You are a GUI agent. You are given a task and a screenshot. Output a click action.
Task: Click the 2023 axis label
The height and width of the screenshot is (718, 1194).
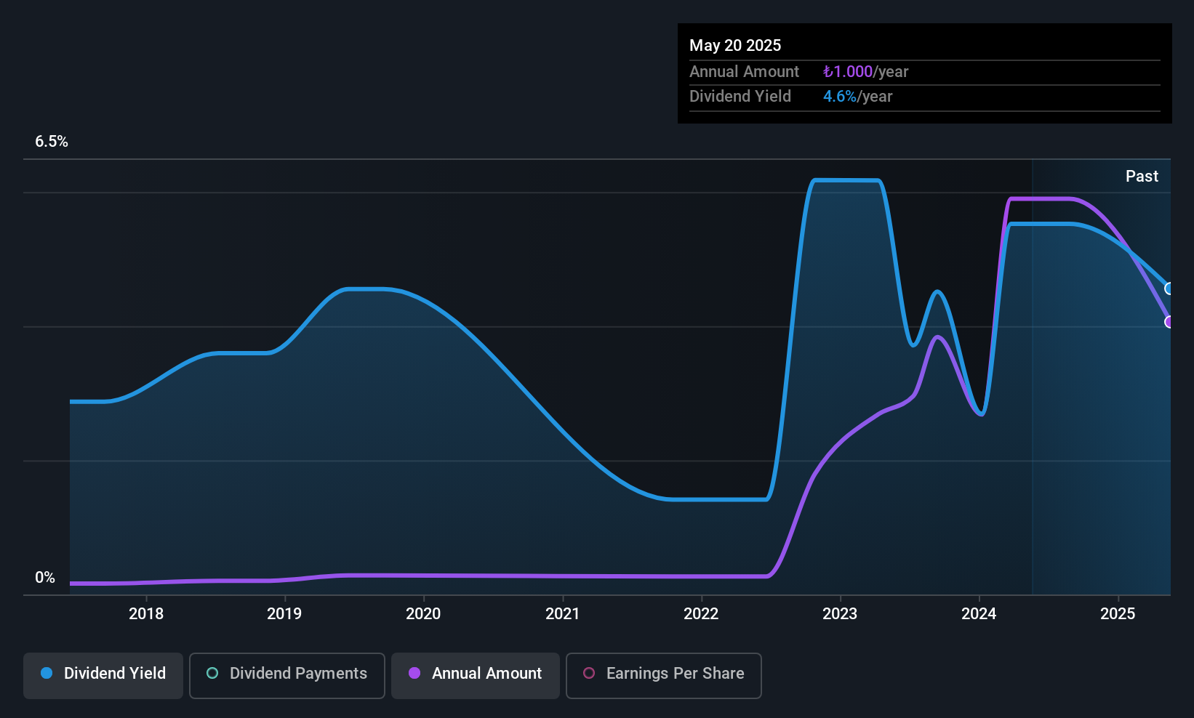[x=840, y=613]
